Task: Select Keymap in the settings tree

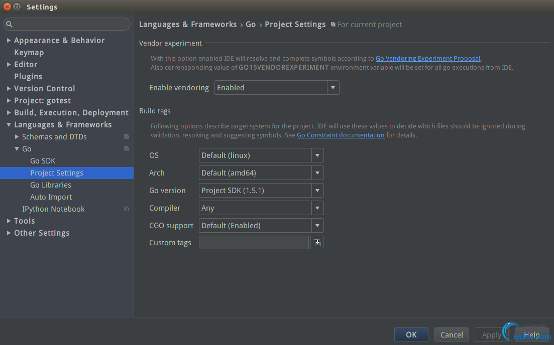Action: click(x=29, y=53)
